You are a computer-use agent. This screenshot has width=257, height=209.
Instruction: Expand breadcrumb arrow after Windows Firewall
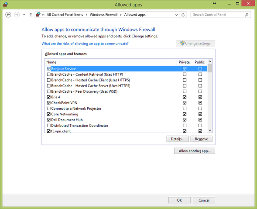coord(121,15)
